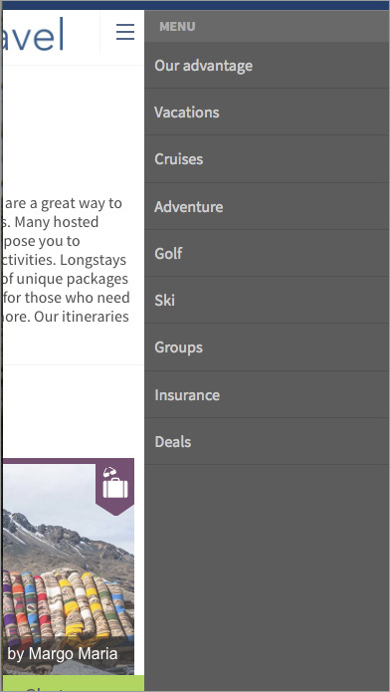This screenshot has height=692, width=390.
Task: Go to Cruises in side menu
Action: [268, 159]
